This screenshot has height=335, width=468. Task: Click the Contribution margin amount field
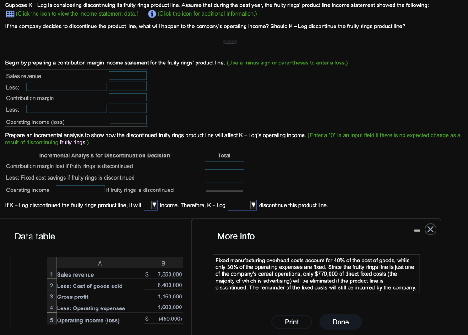coord(128,98)
